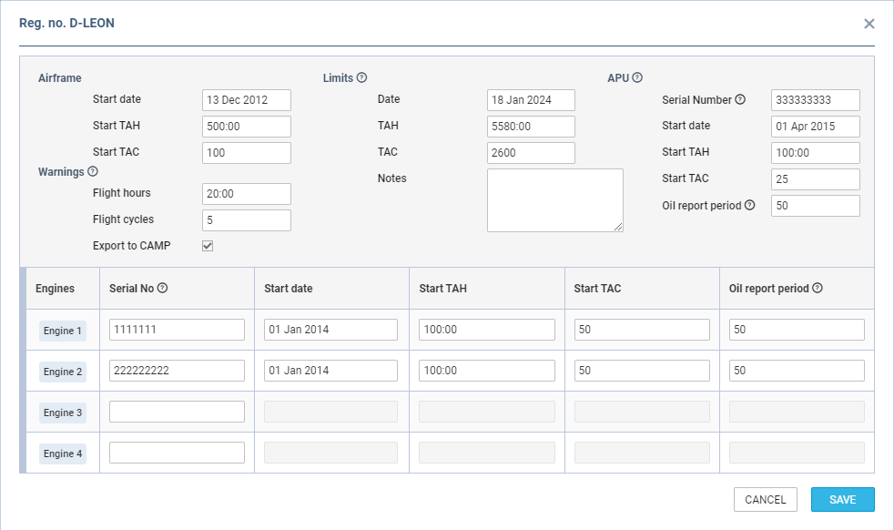Select the Engine 3 label
This screenshot has width=894, height=530.
pos(63,413)
